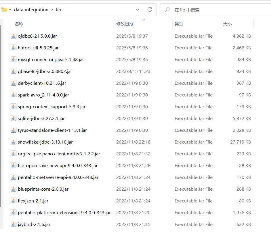This screenshot has width=271, height=232.
Task: Expand the hidden path chevron before data-integration
Action: click(10, 10)
